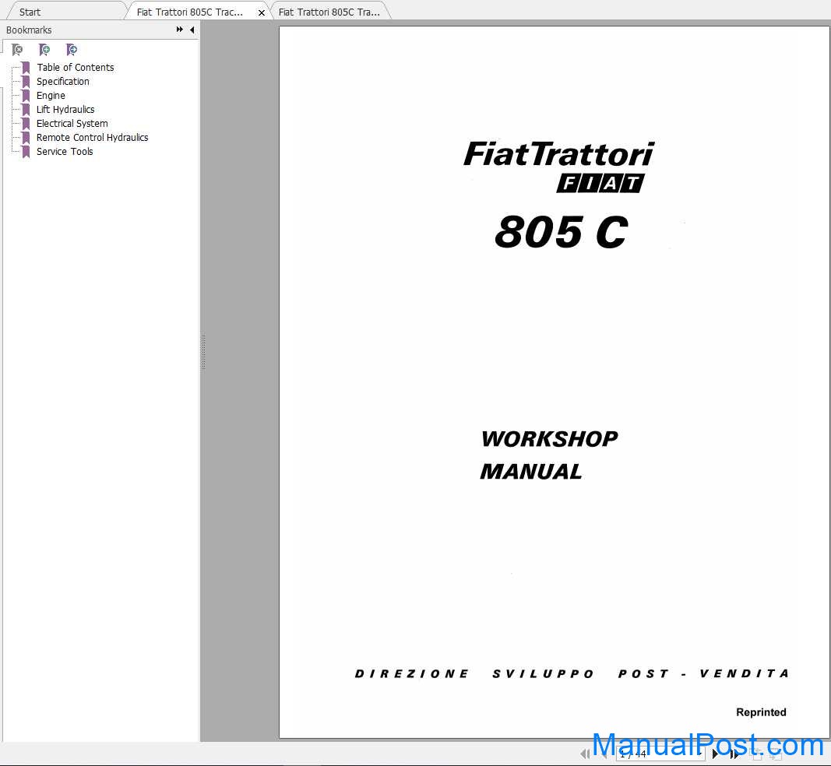
Task: Click bookmark ribbon icon beside Remote Control Hydraulics
Action: (x=26, y=138)
